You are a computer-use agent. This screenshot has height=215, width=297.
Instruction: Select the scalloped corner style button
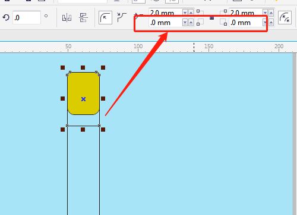tap(121, 17)
